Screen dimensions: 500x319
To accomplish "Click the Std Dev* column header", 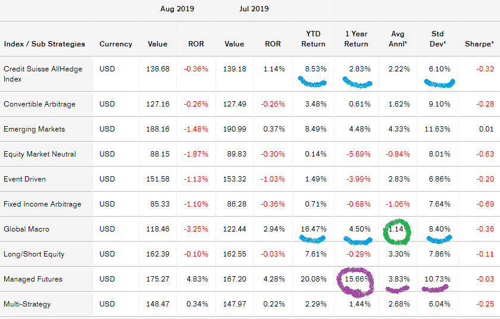I will (x=437, y=39).
